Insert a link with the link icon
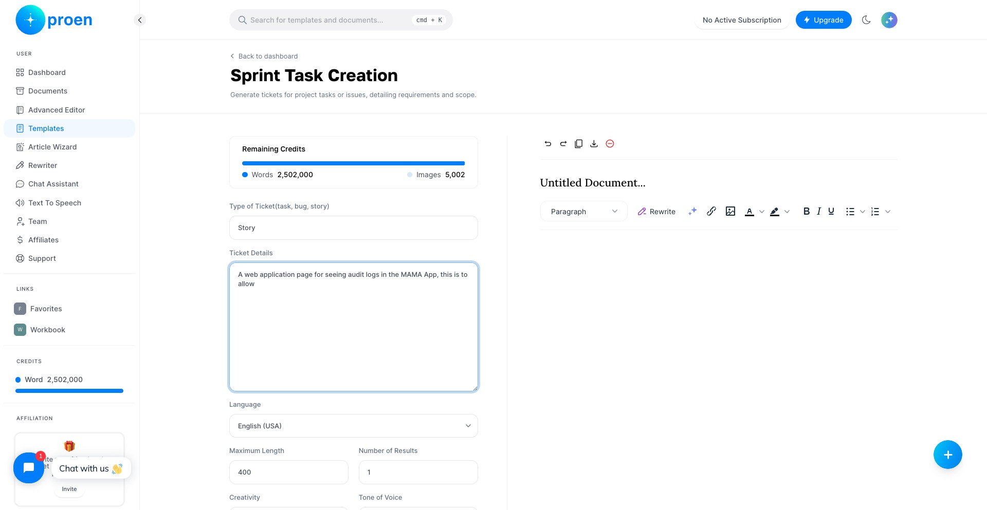This screenshot has width=987, height=510. [x=711, y=211]
